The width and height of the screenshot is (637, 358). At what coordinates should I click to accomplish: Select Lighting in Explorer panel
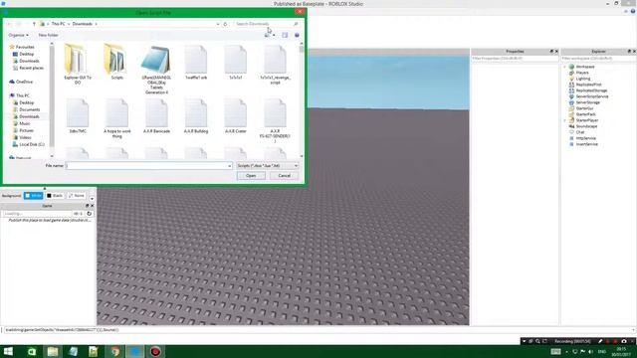[x=583, y=79]
